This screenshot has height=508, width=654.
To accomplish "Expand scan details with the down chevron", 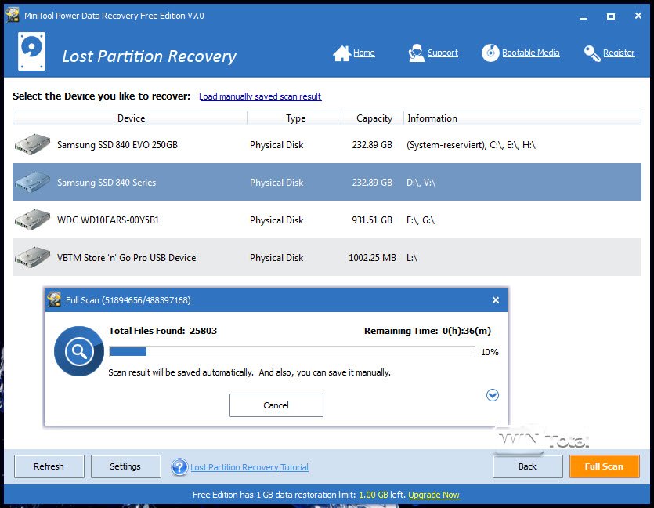I will click(493, 395).
